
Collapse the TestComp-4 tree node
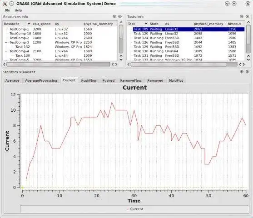click(x=6, y=51)
